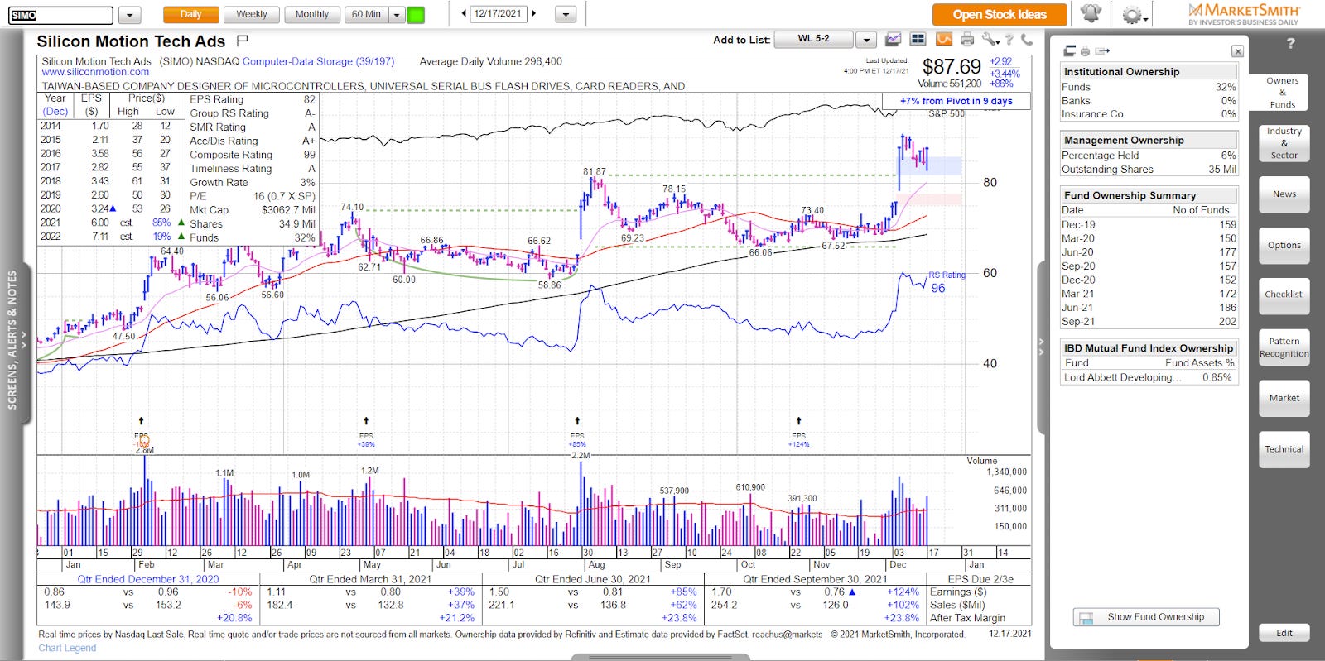This screenshot has width=1325, height=661.
Task: Click the November EPS +124% marker
Action: (x=798, y=439)
